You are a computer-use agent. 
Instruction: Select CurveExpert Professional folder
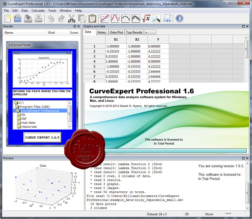40,111
